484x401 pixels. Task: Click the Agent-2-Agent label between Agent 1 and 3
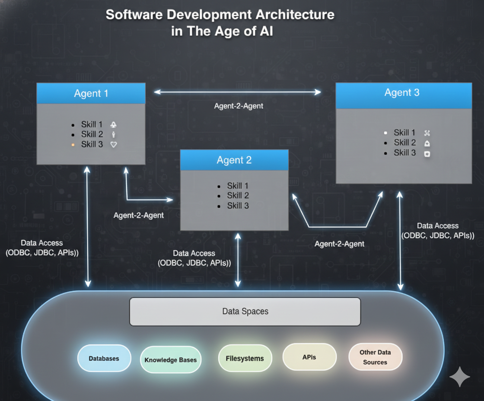point(239,106)
